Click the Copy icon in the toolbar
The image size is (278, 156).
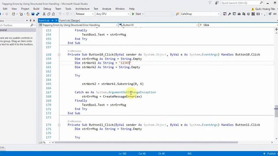click(49, 14)
